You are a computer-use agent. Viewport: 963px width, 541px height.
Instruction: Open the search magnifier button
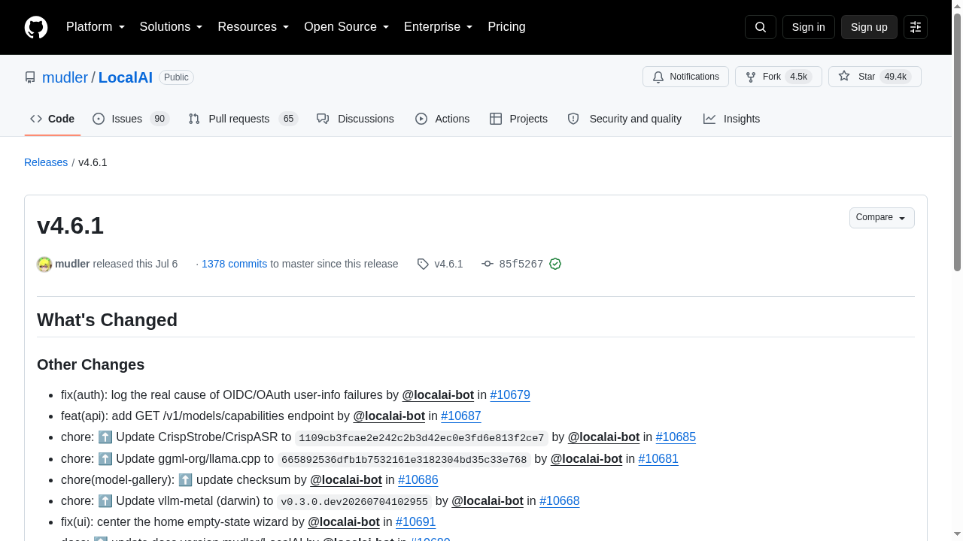(x=760, y=27)
